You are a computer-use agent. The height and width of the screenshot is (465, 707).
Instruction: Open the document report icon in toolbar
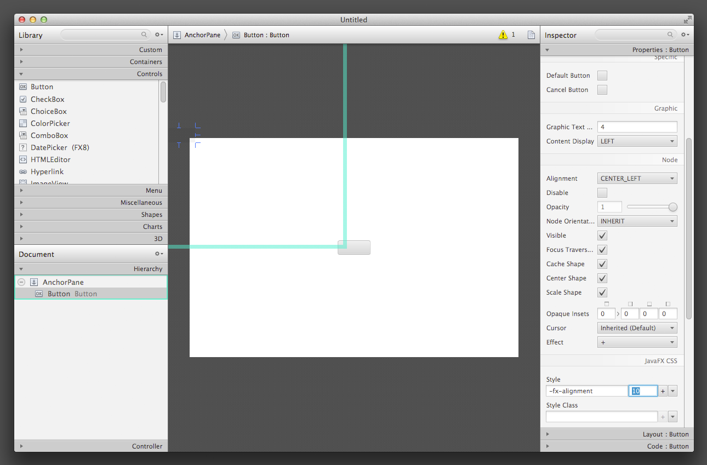point(531,35)
